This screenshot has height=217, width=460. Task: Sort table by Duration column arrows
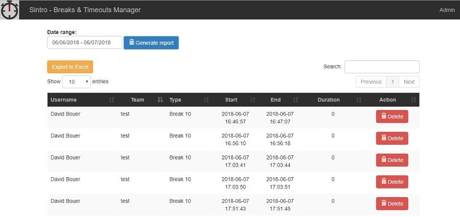(359, 100)
